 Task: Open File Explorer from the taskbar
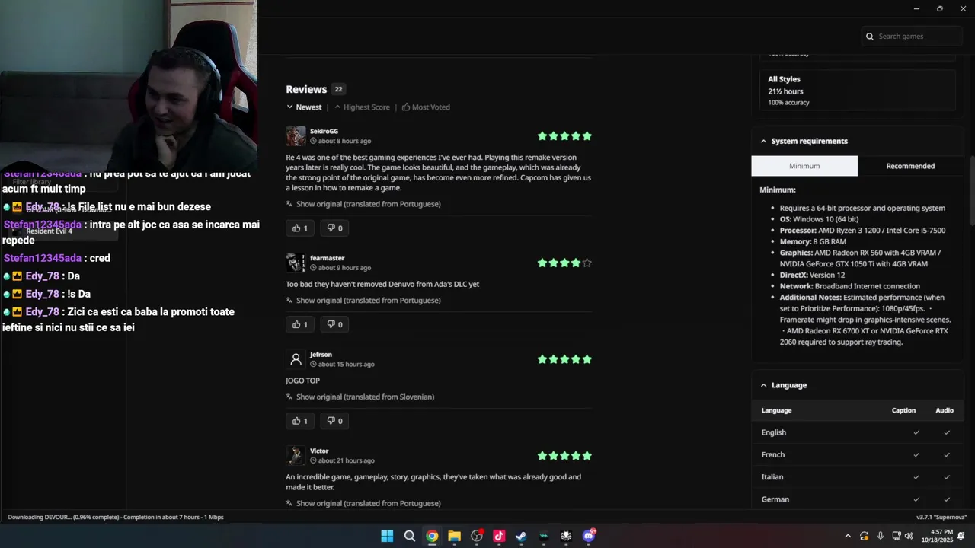click(x=454, y=537)
